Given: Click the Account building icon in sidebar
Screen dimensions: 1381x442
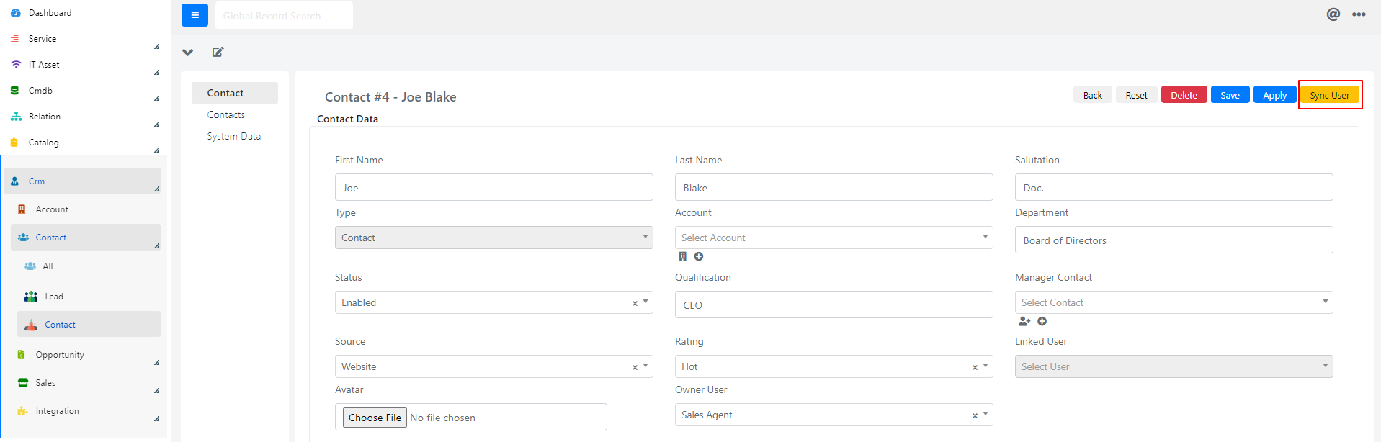Looking at the screenshot, I should [x=22, y=209].
